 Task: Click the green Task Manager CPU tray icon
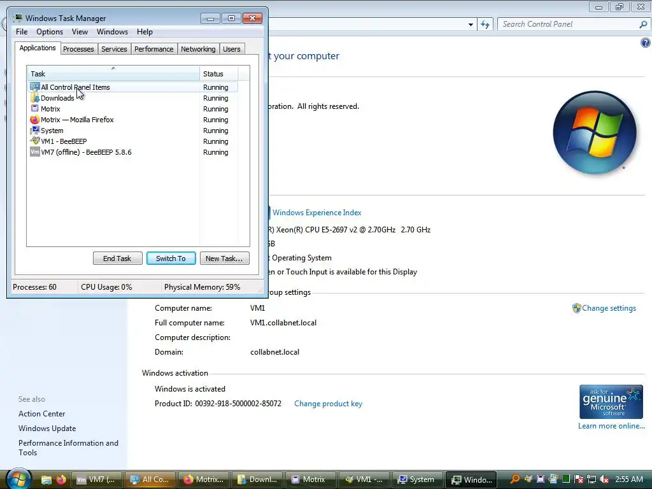(x=565, y=479)
